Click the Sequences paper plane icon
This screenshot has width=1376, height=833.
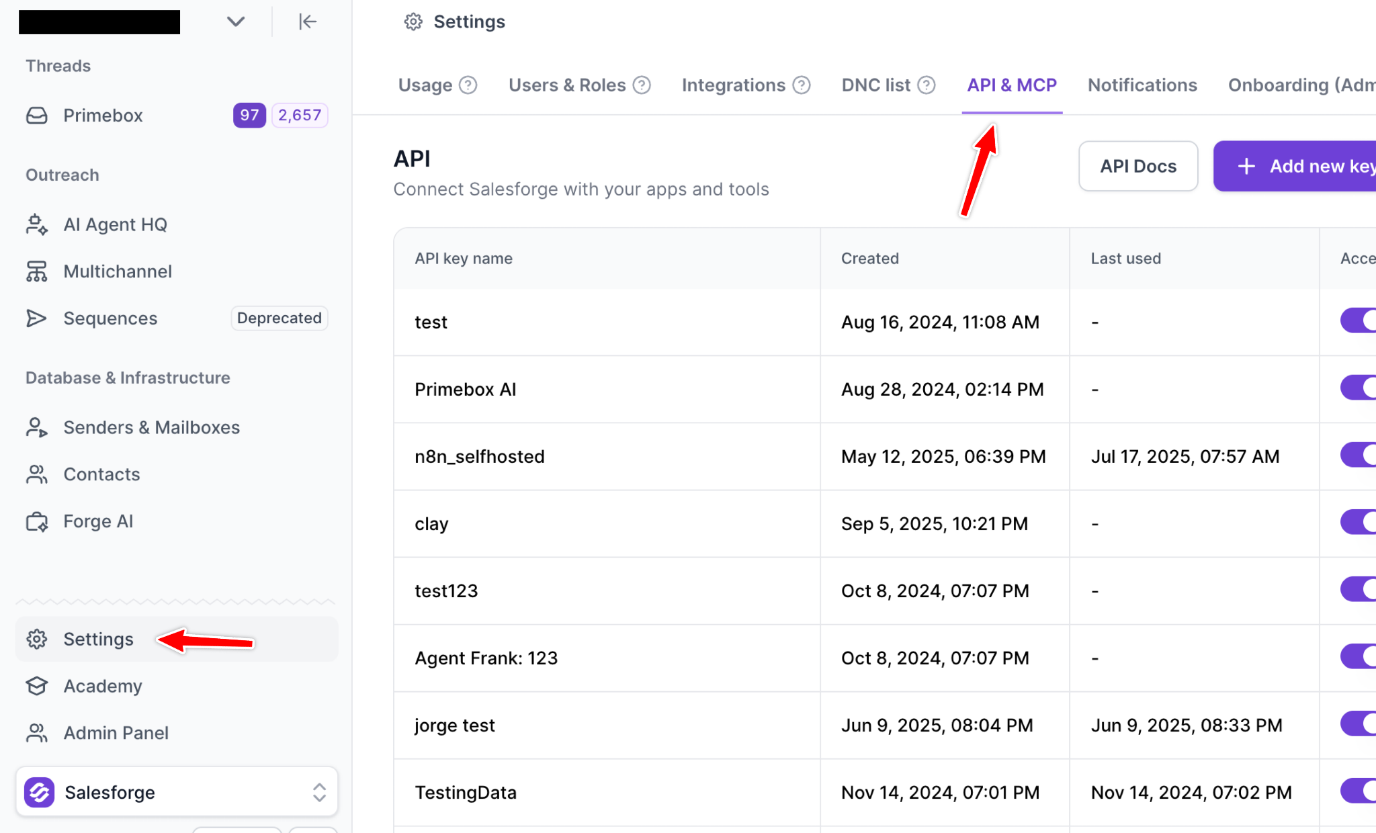tap(37, 318)
